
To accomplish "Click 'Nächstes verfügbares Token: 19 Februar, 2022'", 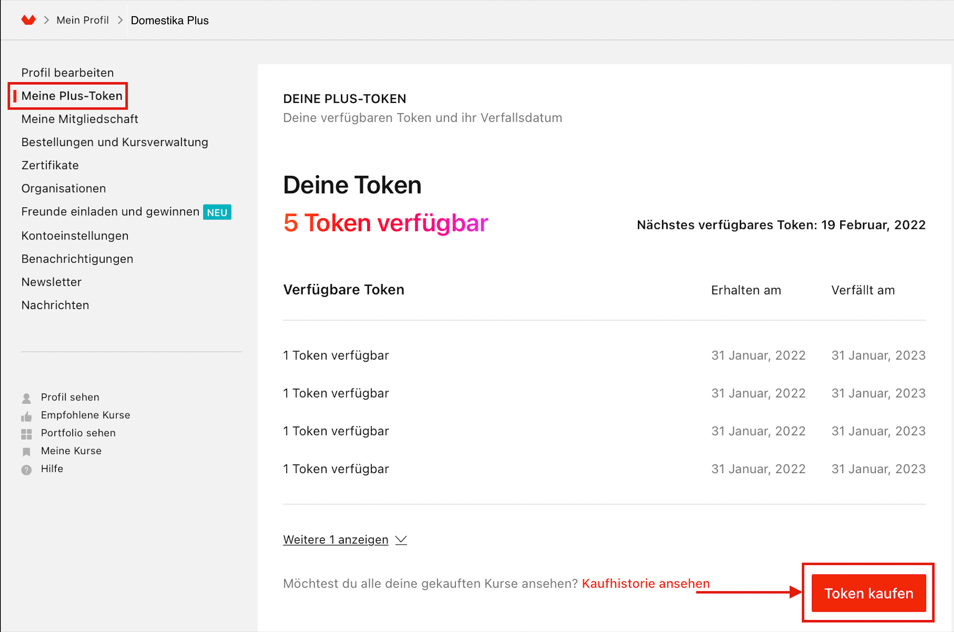I will click(781, 225).
